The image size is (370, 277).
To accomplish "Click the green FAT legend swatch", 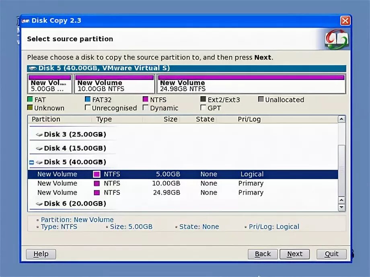I will tap(30, 99).
